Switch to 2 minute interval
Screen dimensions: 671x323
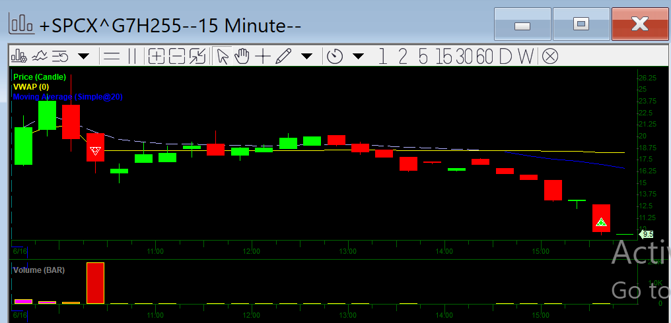tap(403, 56)
